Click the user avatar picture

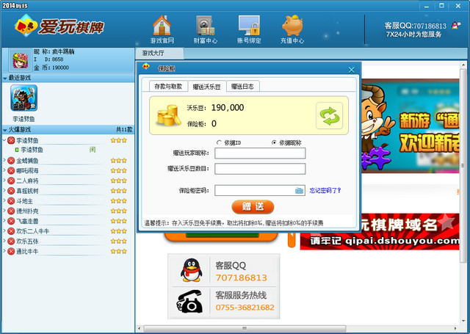pos(20,60)
